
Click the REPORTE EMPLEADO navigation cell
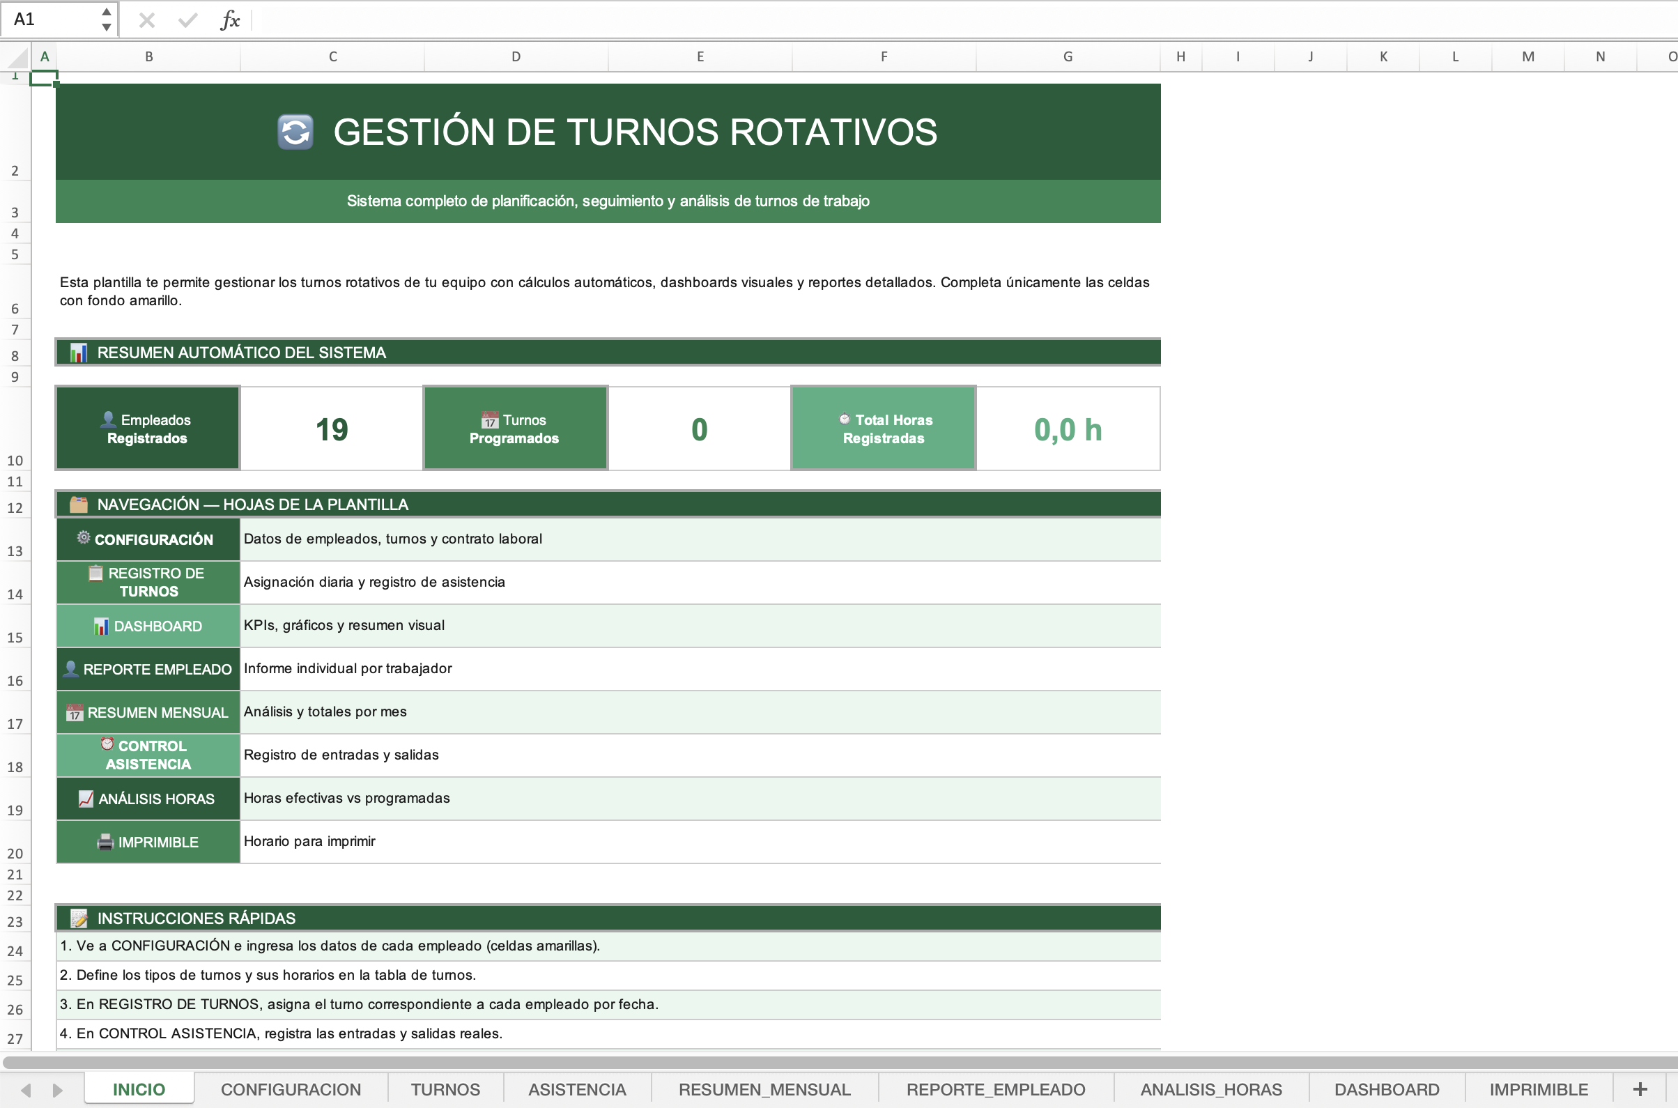148,668
